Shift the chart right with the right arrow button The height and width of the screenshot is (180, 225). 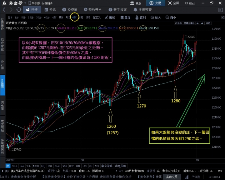point(202,23)
